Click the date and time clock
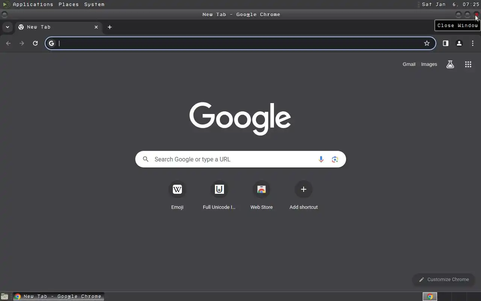 pos(451,5)
